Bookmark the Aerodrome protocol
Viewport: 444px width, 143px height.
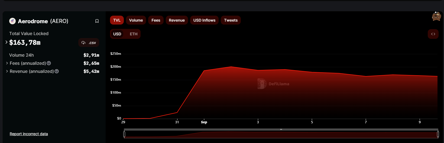tap(97, 21)
